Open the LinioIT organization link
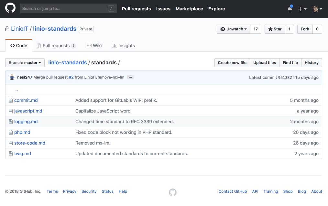The image size is (328, 206). tap(20, 29)
